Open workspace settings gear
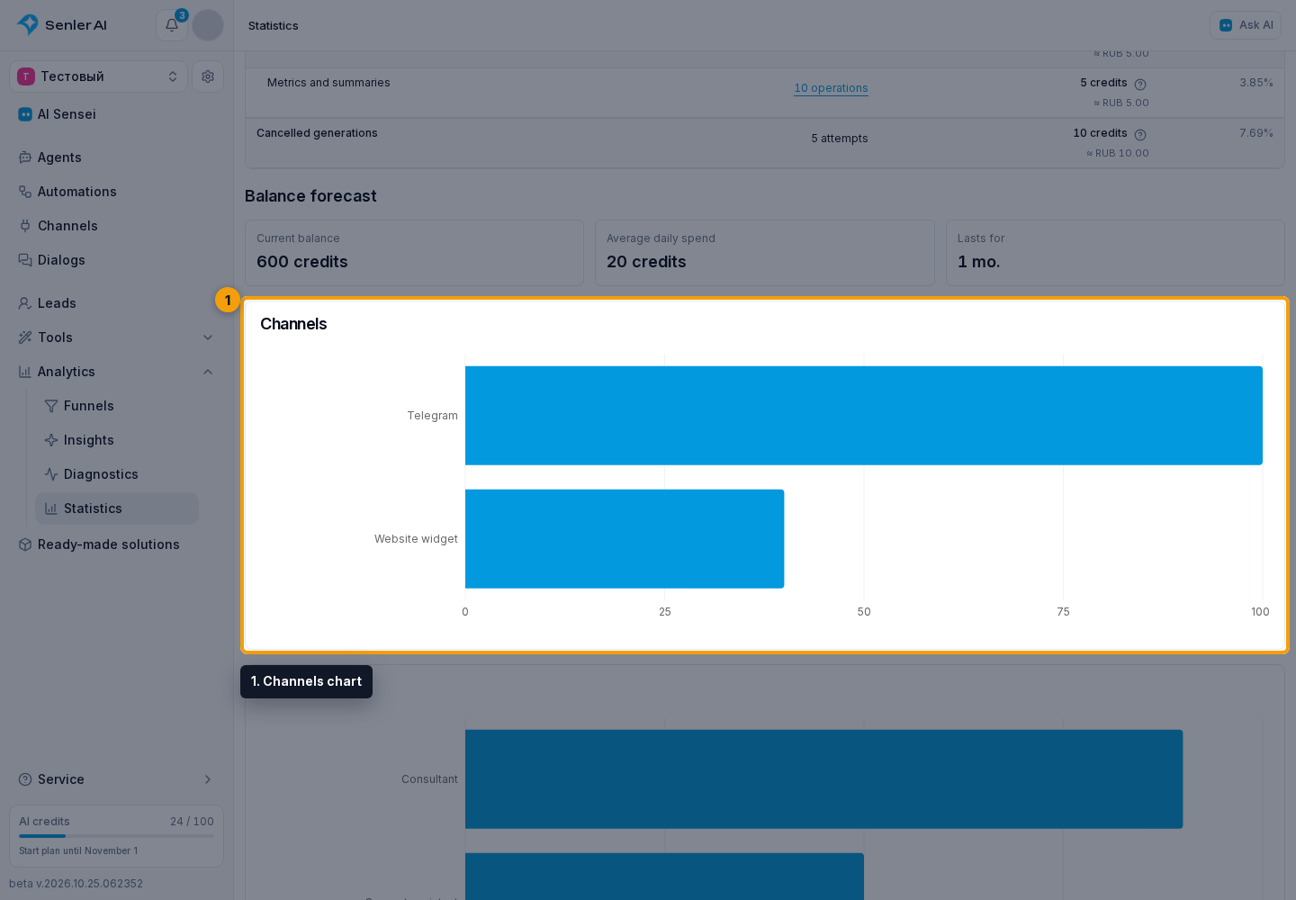This screenshot has width=1296, height=900. tap(208, 76)
